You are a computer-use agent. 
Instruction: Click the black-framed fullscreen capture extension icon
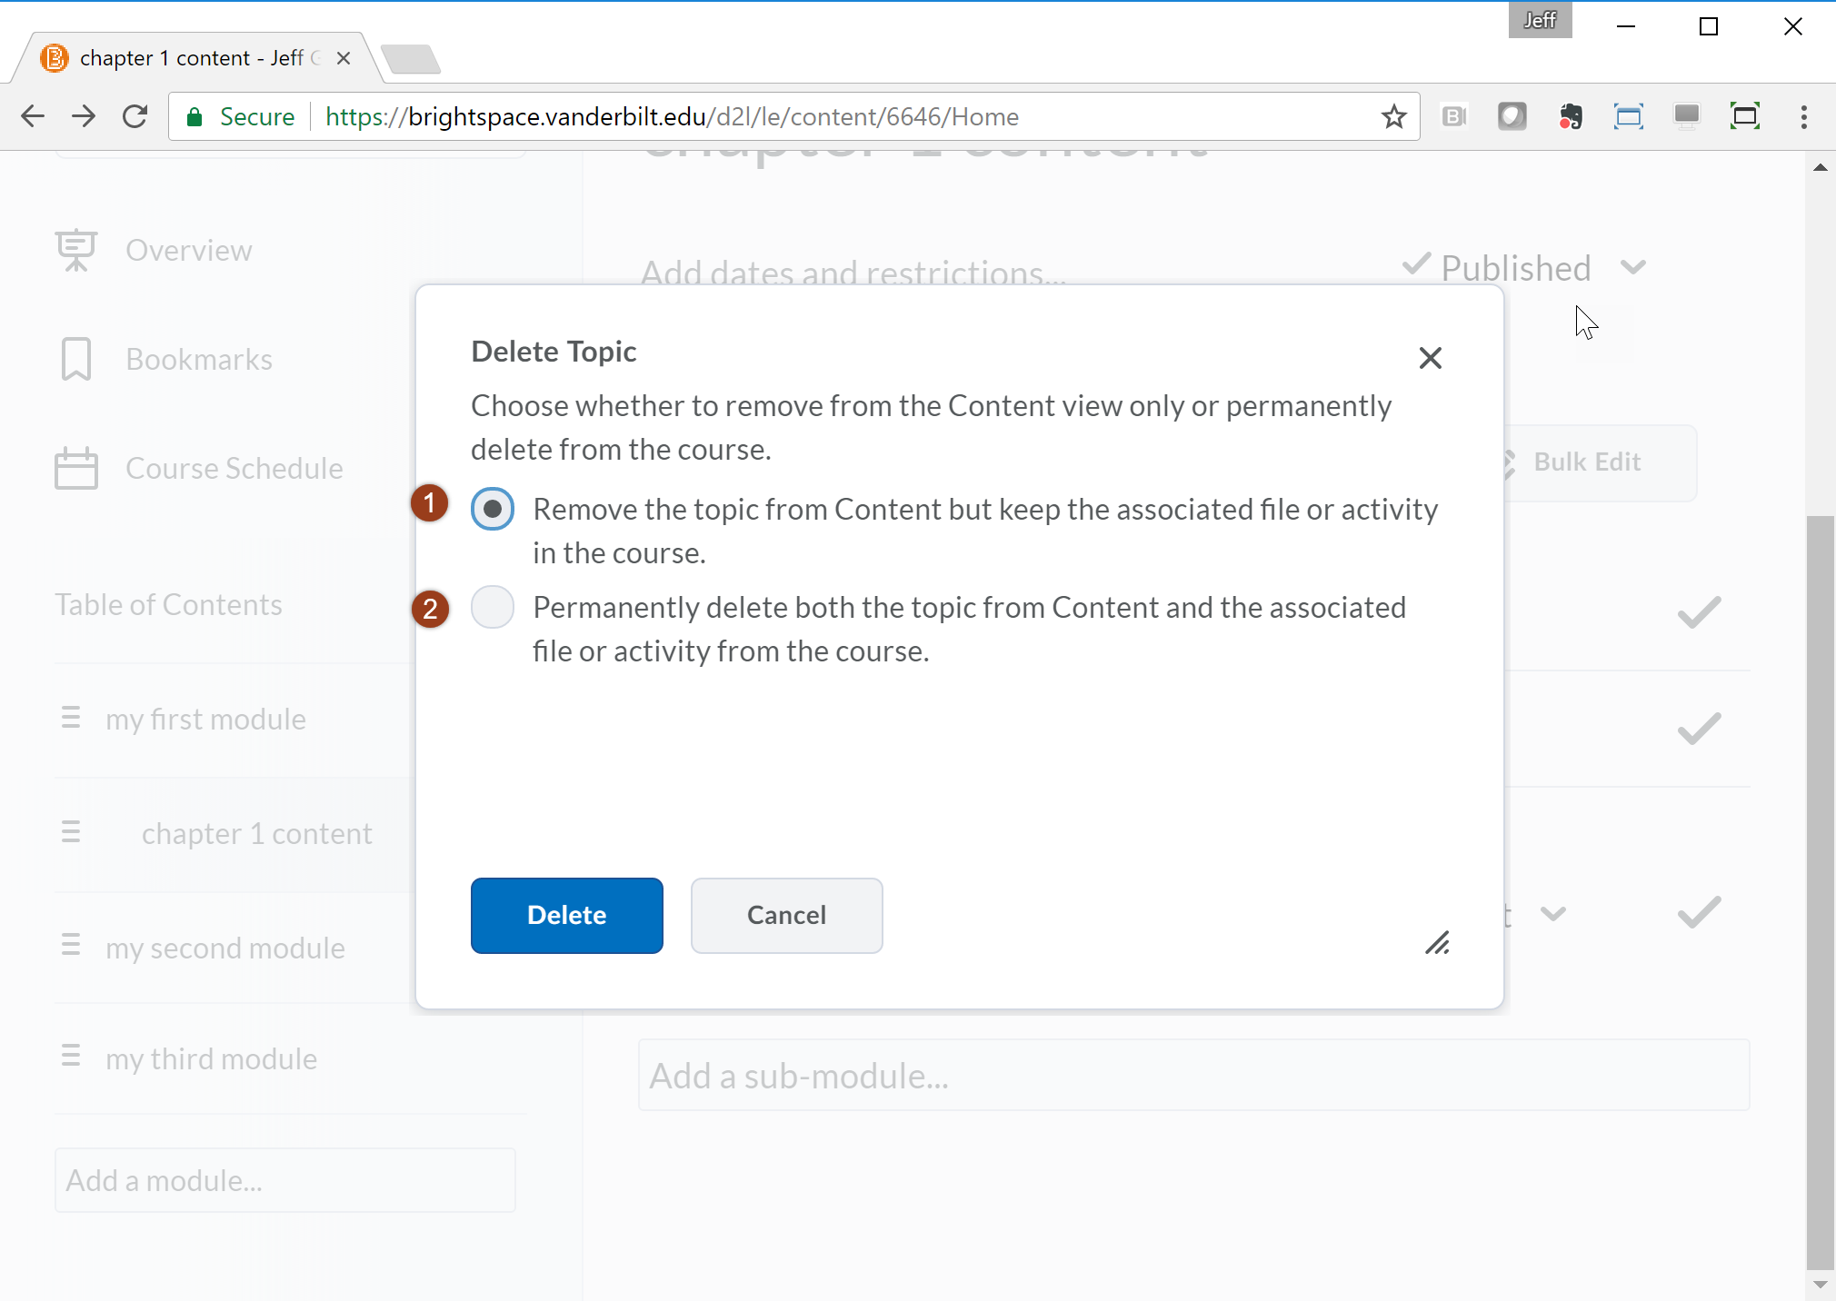[x=1745, y=116]
